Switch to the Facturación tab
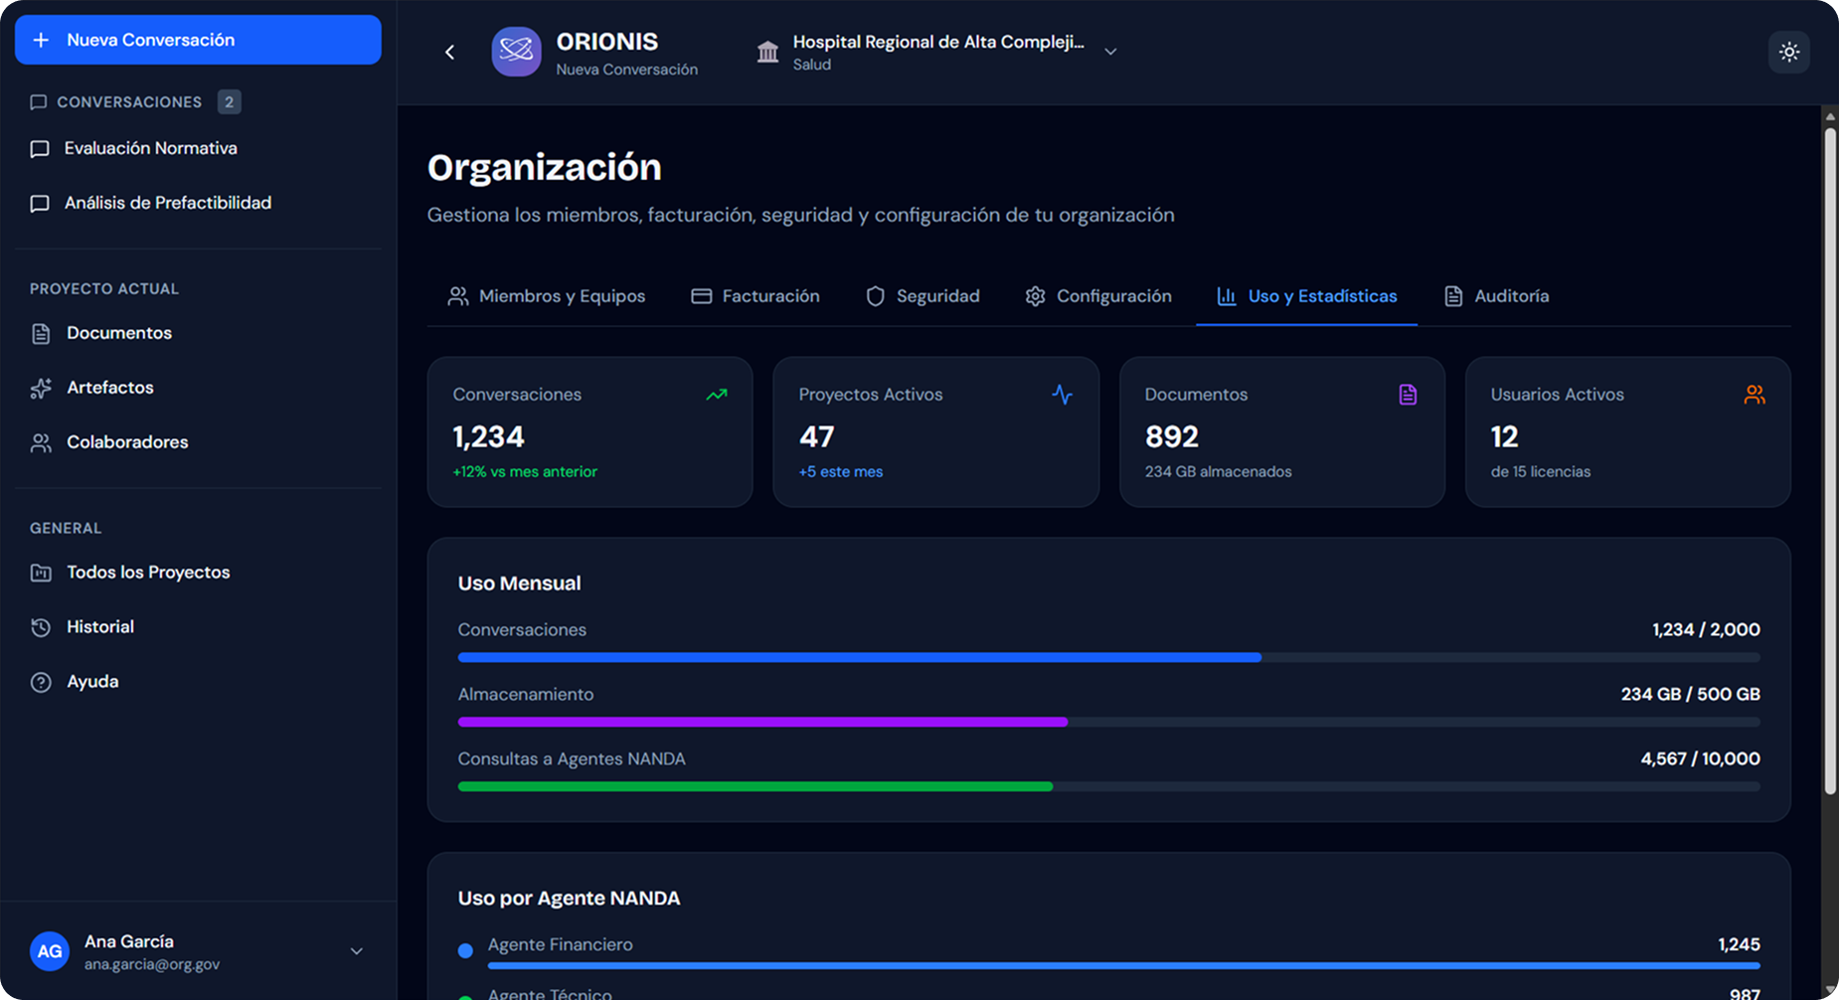 pos(755,296)
